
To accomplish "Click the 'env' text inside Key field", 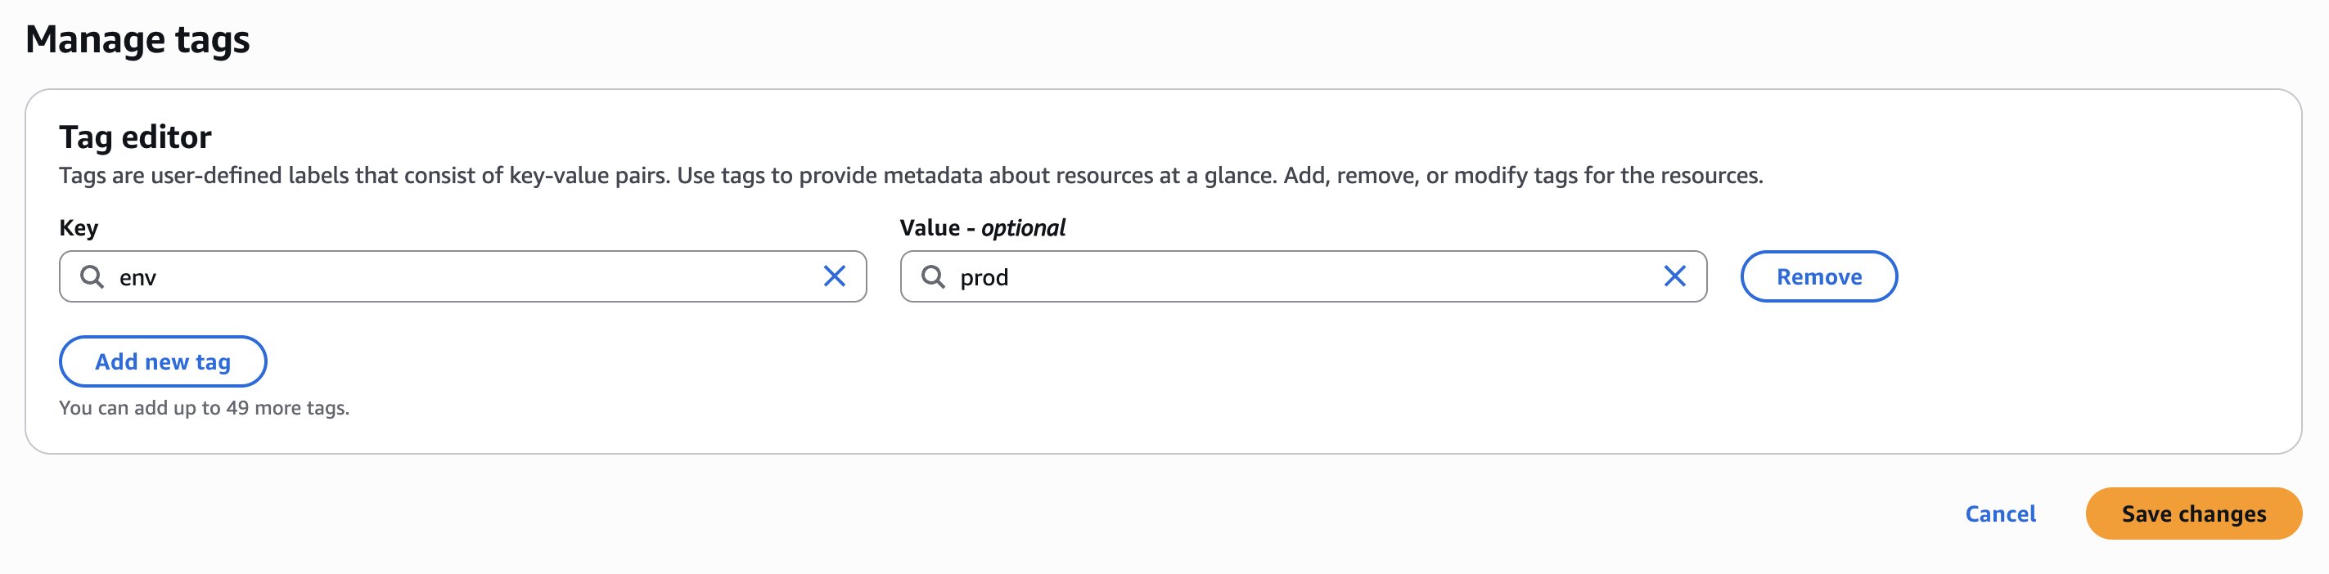I will [137, 277].
